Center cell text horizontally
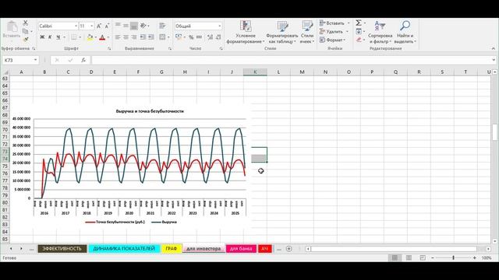 (126, 37)
